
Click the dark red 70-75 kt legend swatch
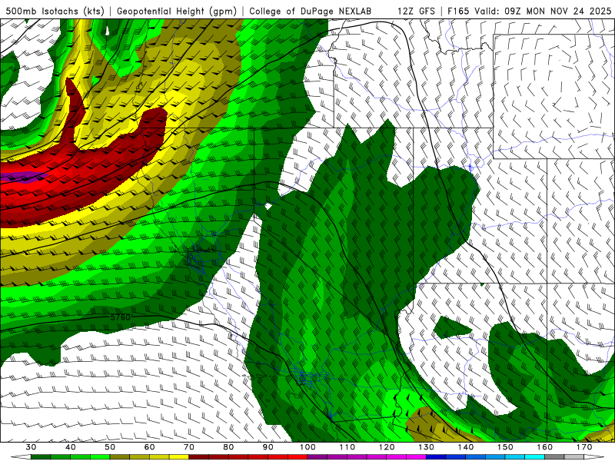pyautogui.click(x=199, y=457)
